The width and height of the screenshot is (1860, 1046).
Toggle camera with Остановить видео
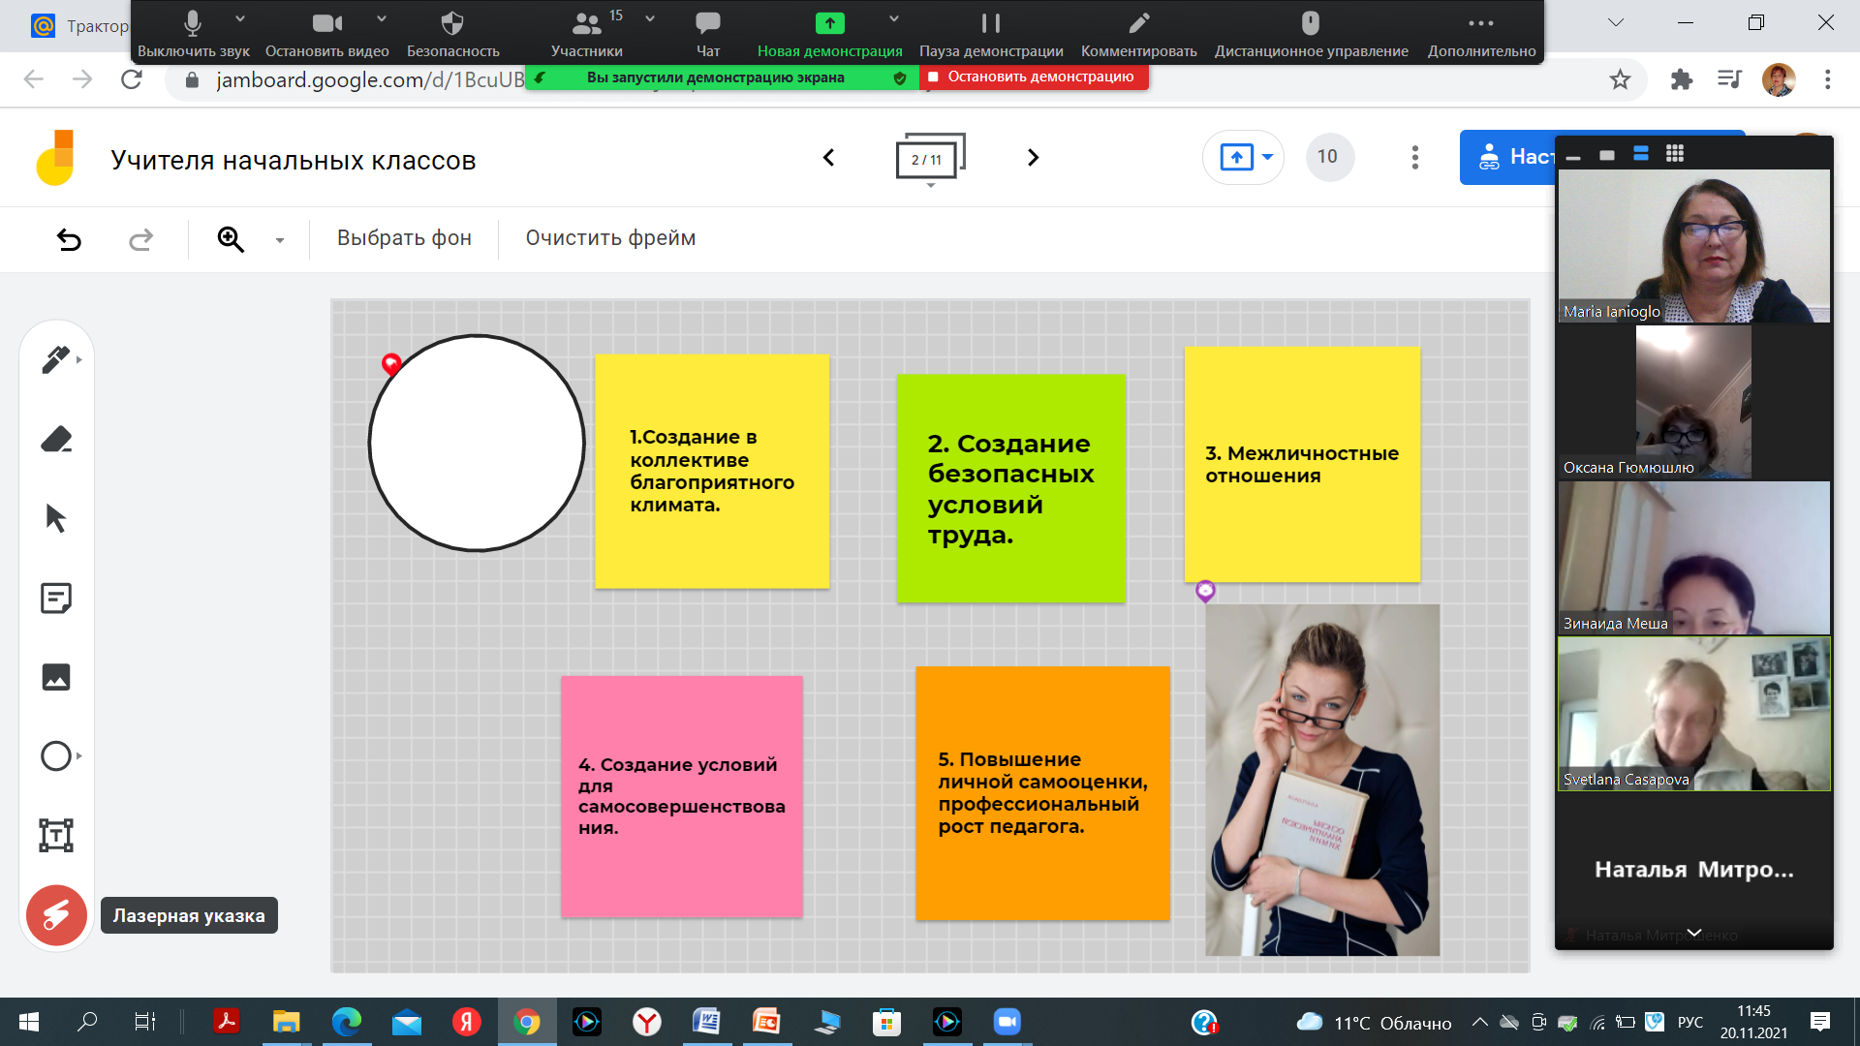coord(326,33)
